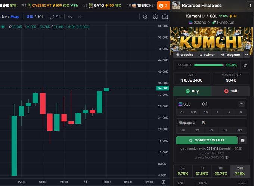Open trending token #5 GATO
This screenshot has width=254, height=186.
[102, 6]
